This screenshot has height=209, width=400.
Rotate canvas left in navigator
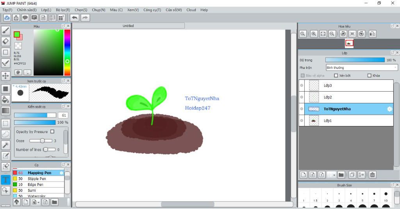[x=343, y=34]
